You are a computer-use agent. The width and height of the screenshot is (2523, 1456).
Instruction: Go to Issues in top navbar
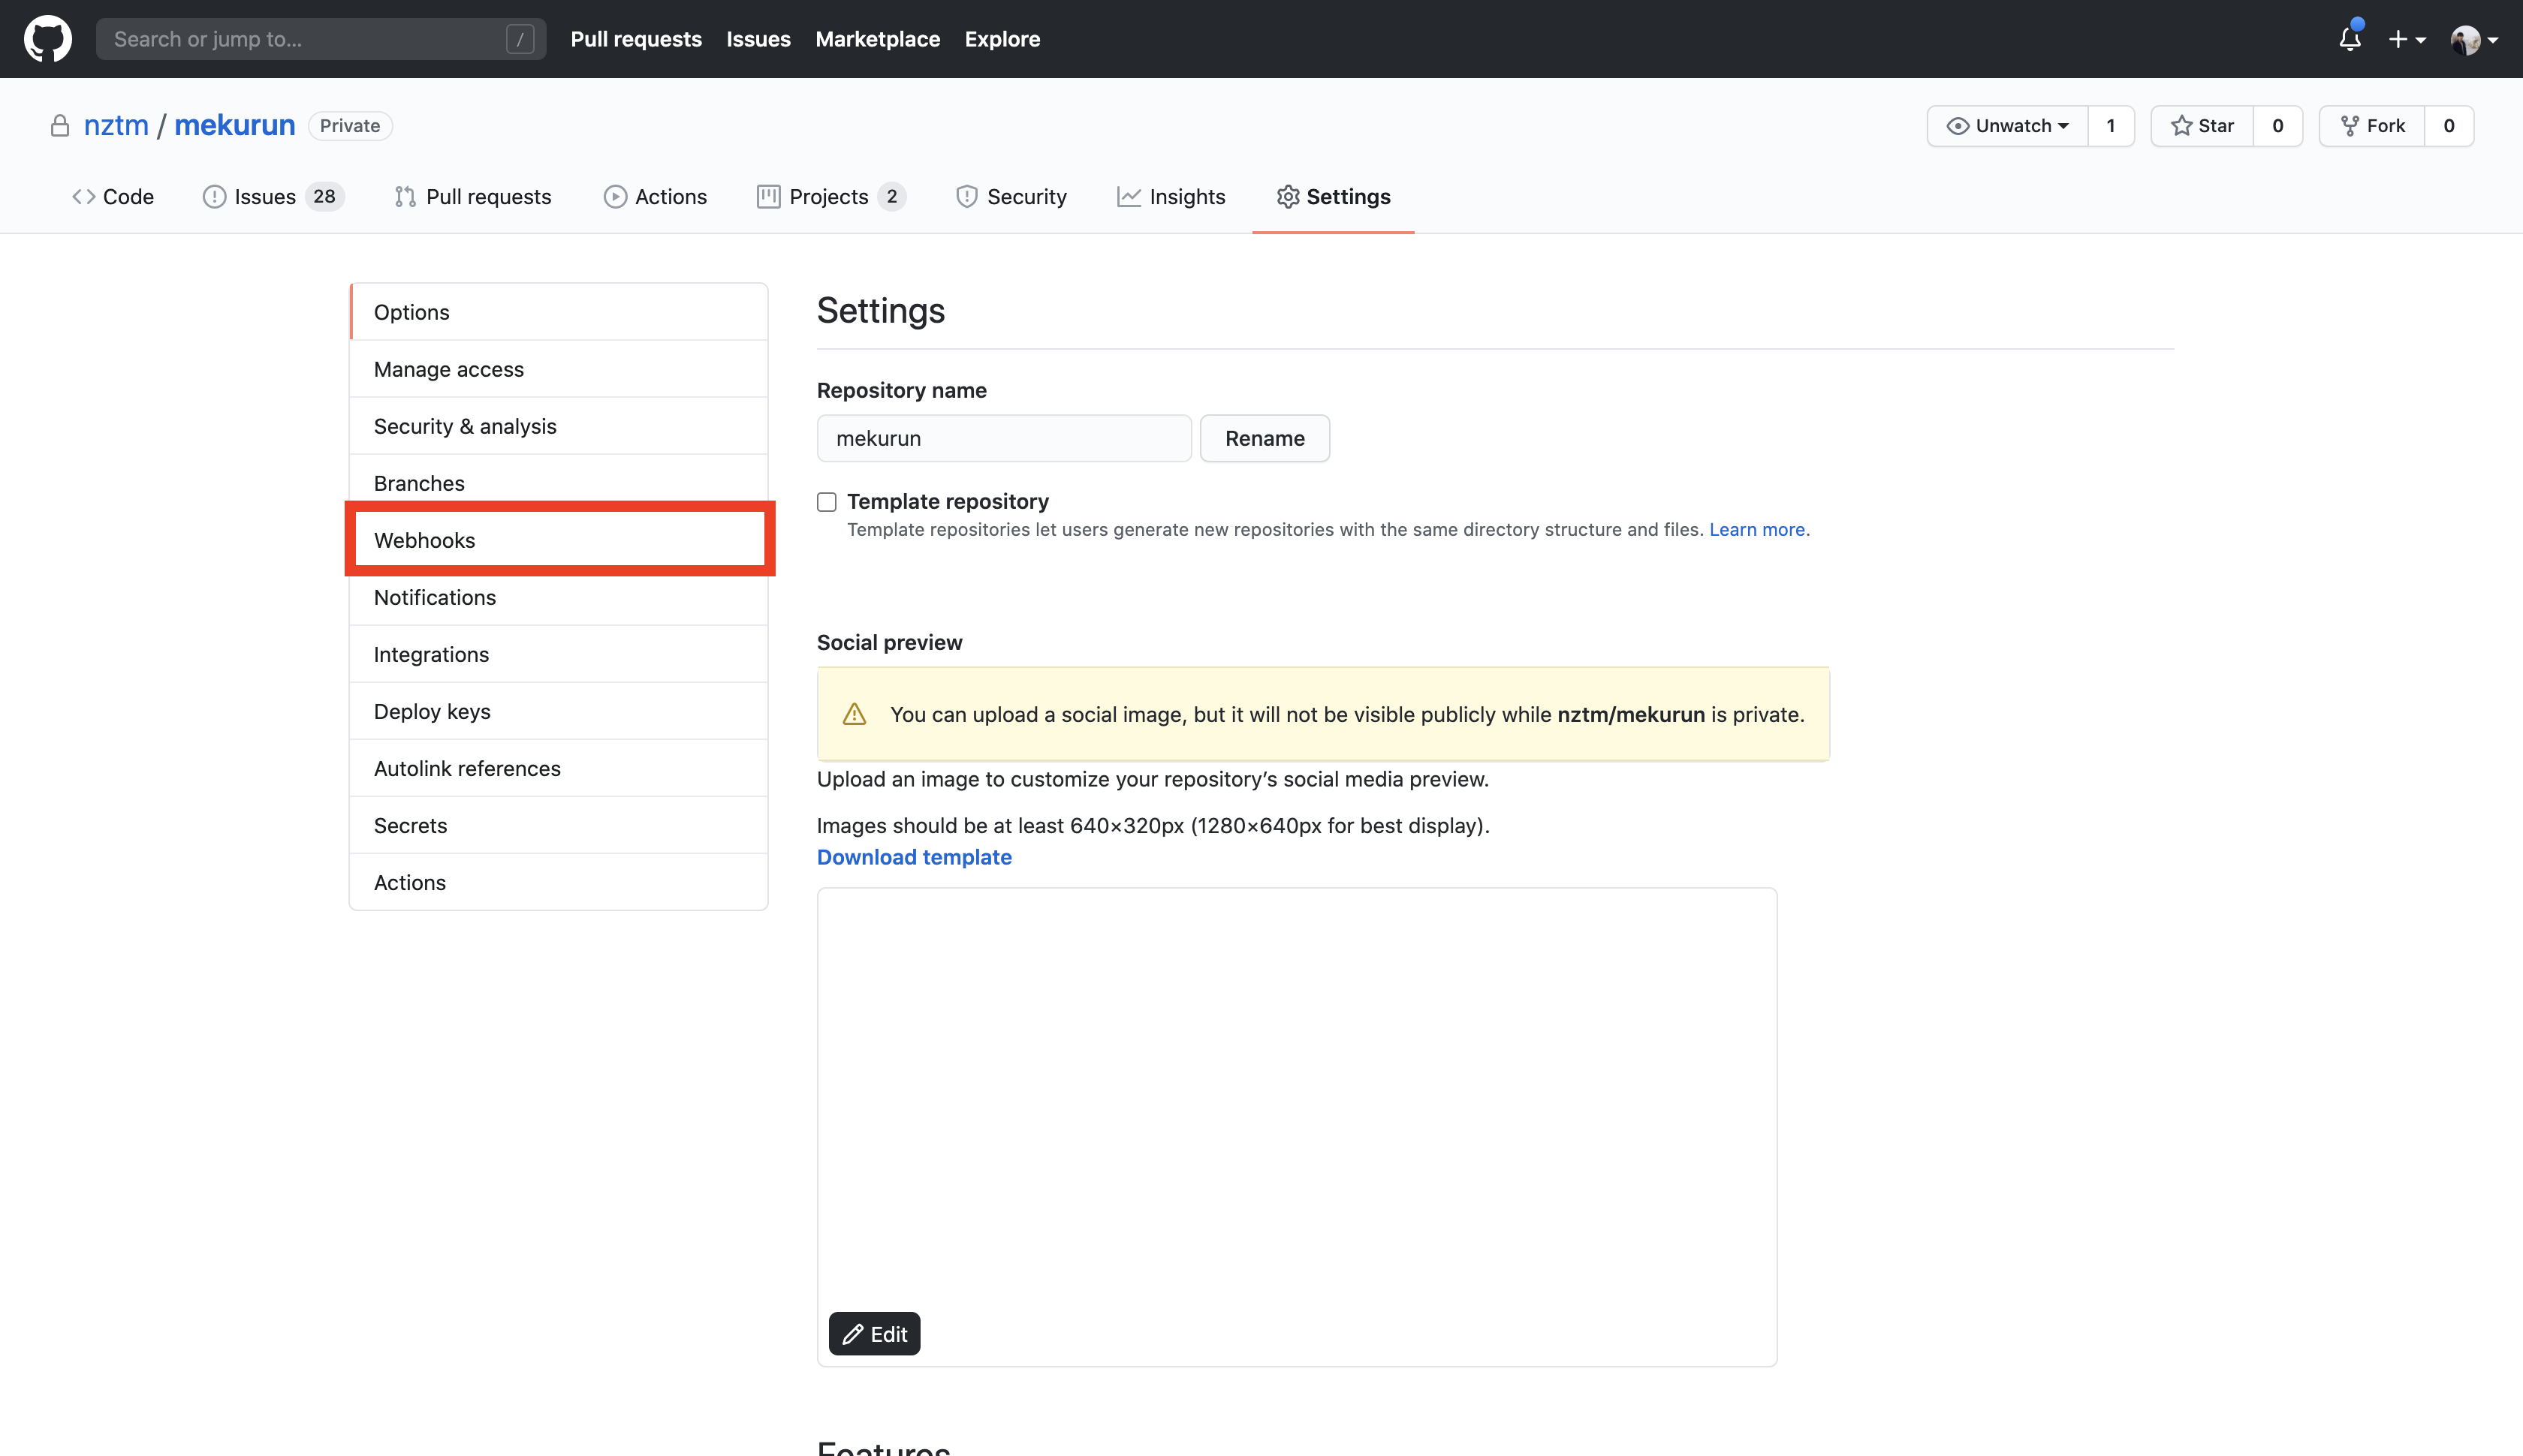point(758,39)
